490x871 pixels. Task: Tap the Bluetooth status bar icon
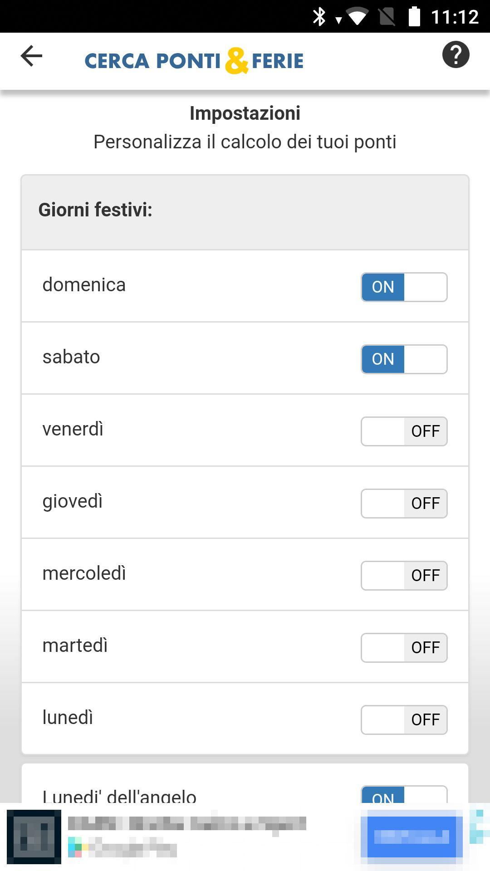tap(319, 17)
